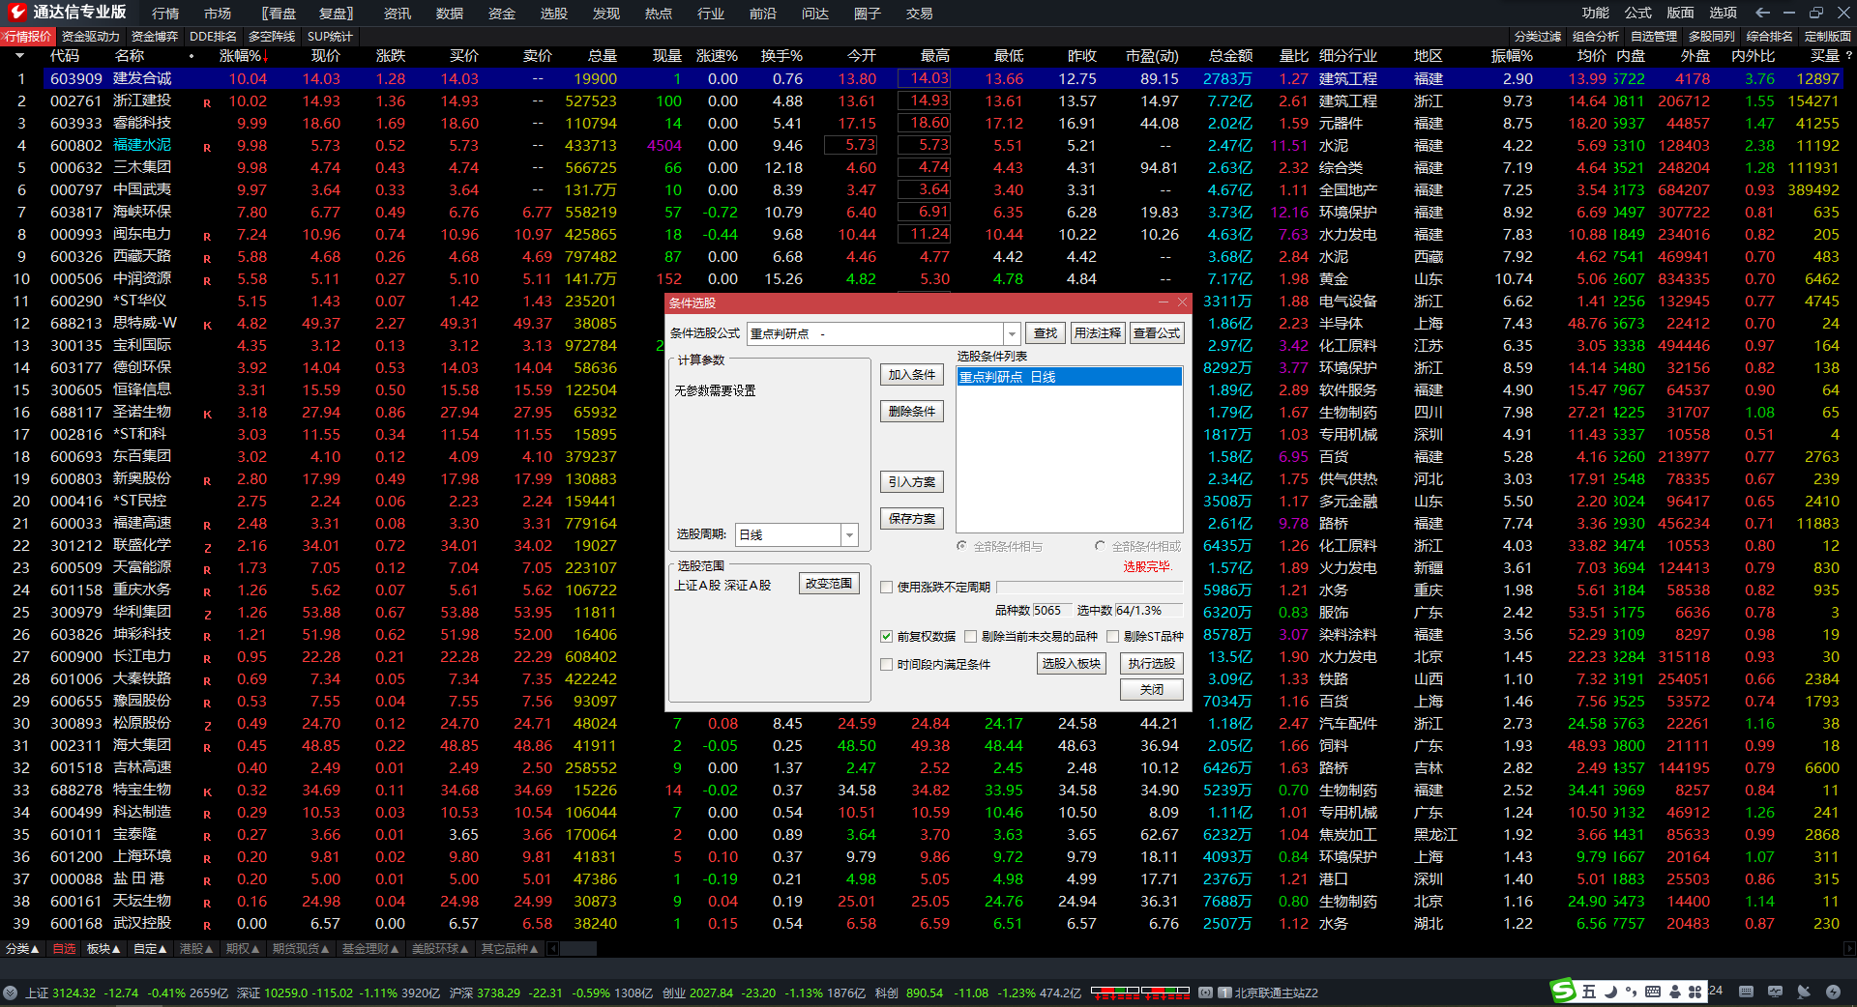Open the 公式 menu in the title bar
Viewport: 1857px width, 1007px height.
coord(1637,13)
